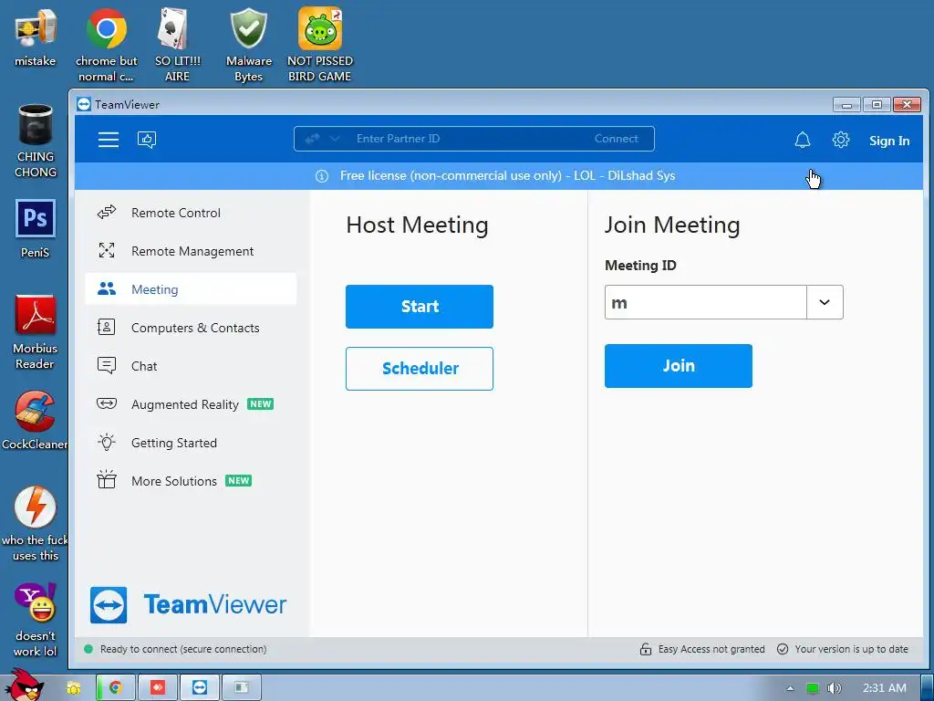Image resolution: width=934 pixels, height=701 pixels.
Task: Click the feedback thumbs-up icon
Action: coord(147,140)
